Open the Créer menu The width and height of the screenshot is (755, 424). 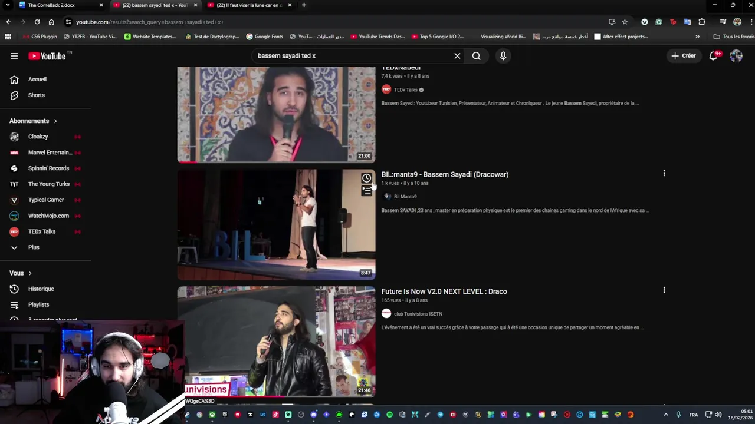point(684,56)
